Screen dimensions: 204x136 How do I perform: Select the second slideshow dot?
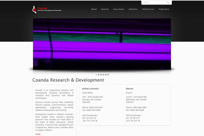(x=99, y=75)
